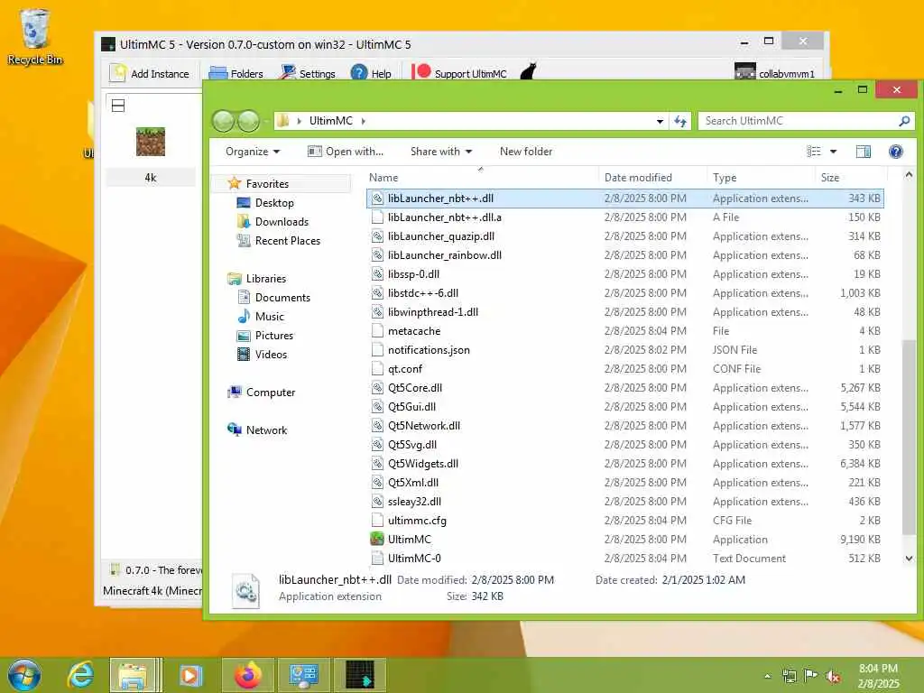
Task: Click the Windows Start button
Action: [x=24, y=675]
